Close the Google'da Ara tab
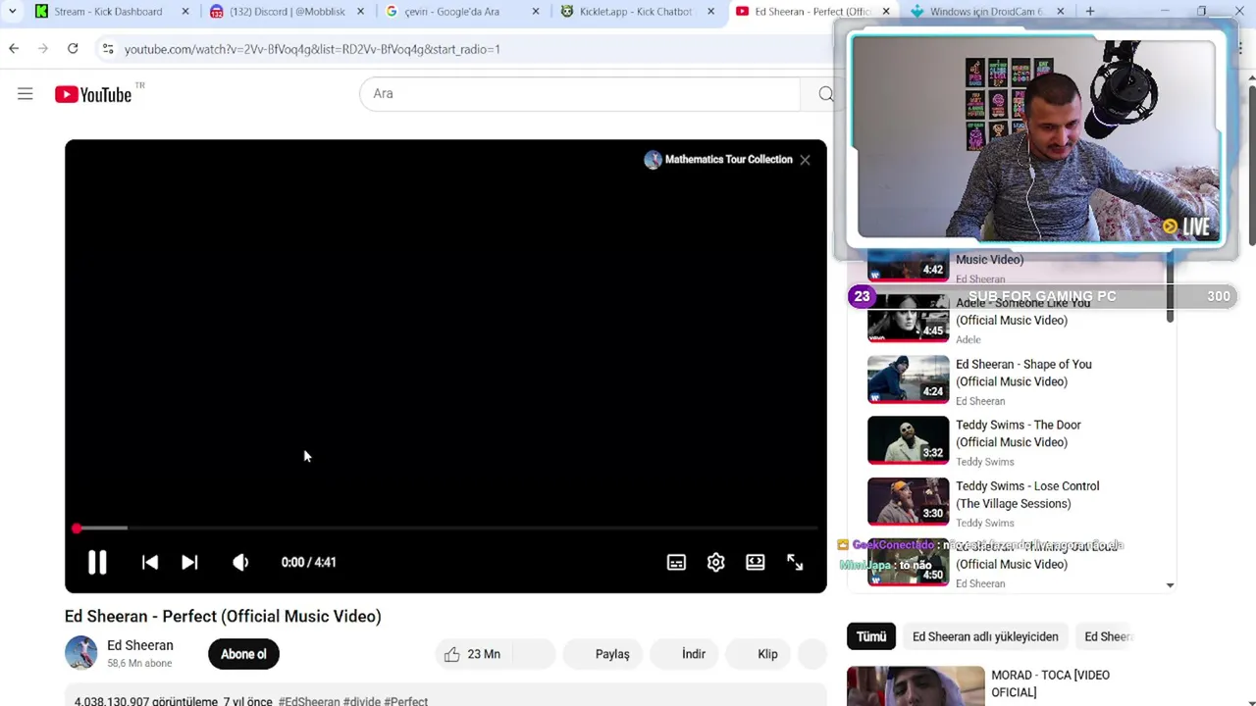Image resolution: width=1256 pixels, height=706 pixels. tap(535, 12)
